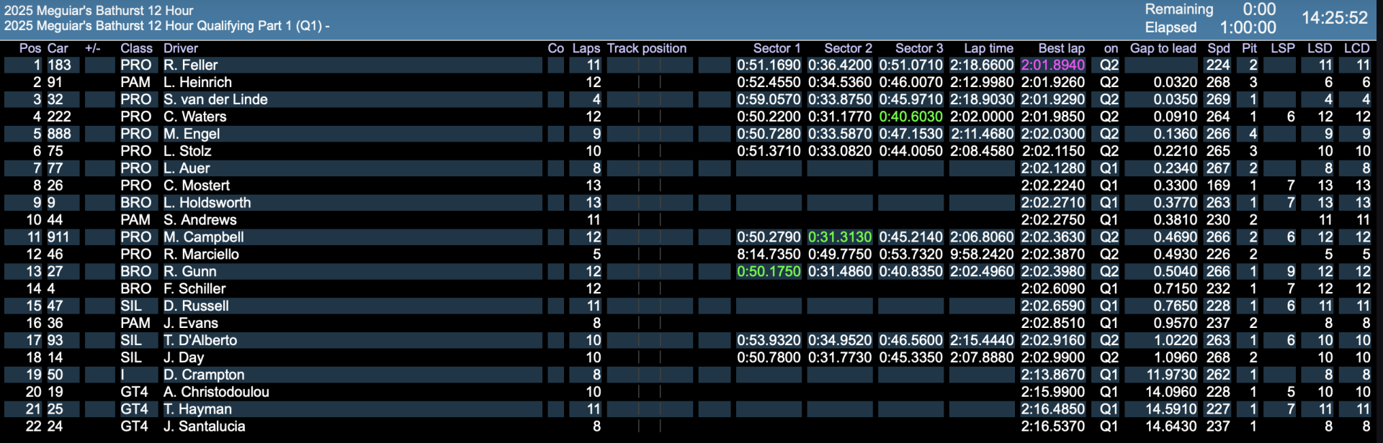Click the session title Qualifying Part 1 (Q1)
The height and width of the screenshot is (443, 1383).
click(x=166, y=26)
